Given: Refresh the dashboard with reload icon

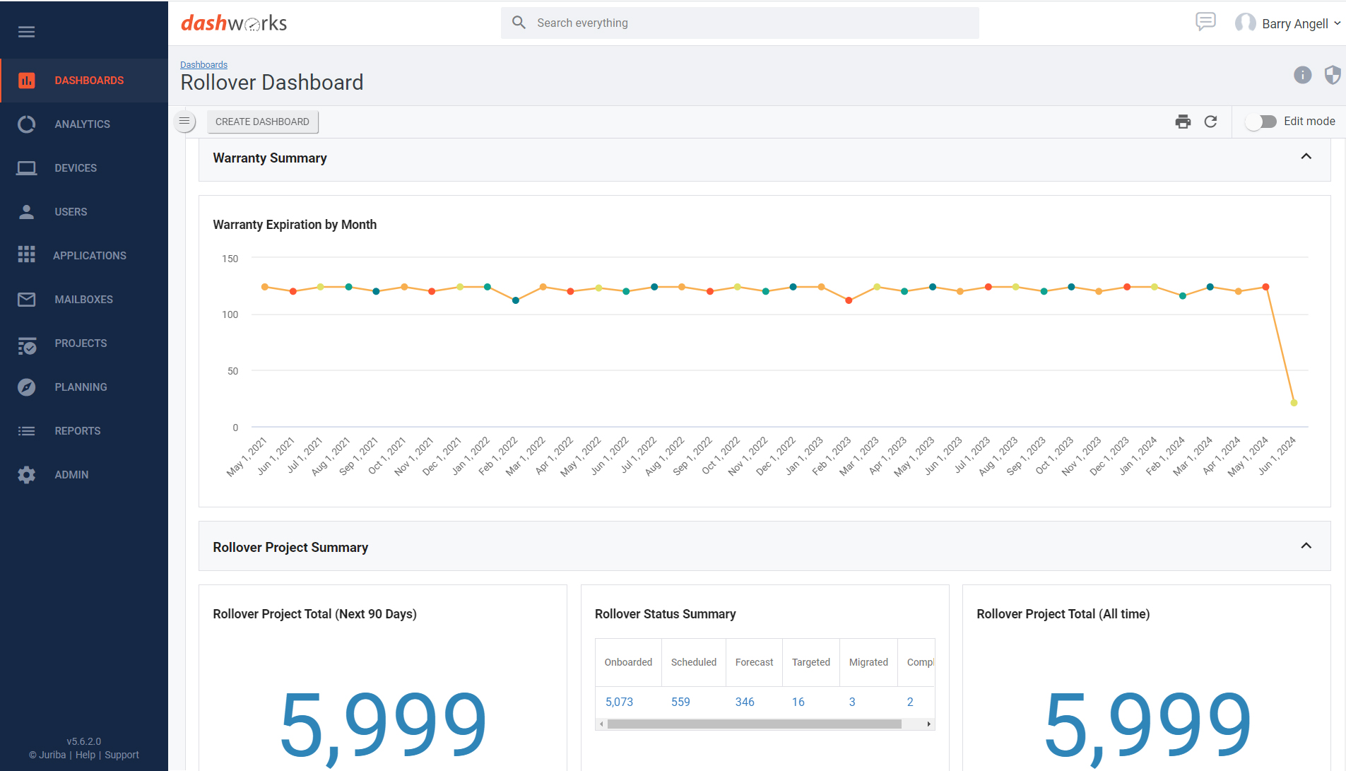Looking at the screenshot, I should 1210,122.
